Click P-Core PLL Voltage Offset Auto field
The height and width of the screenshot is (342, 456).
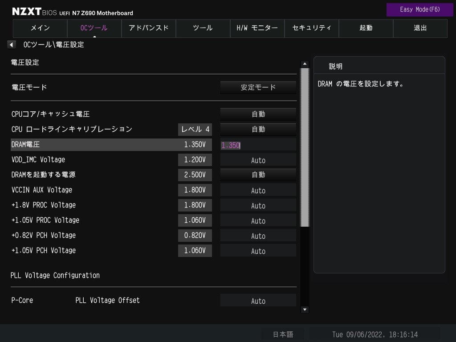click(258, 301)
